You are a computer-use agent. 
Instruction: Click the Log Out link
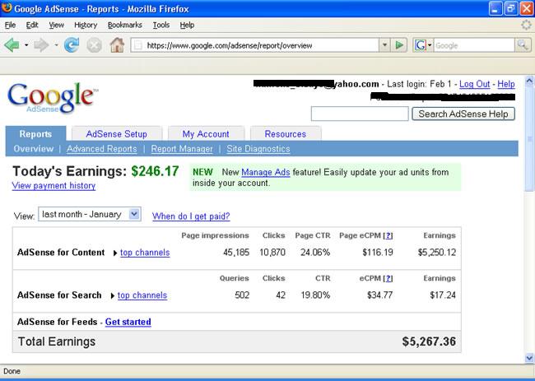click(474, 84)
